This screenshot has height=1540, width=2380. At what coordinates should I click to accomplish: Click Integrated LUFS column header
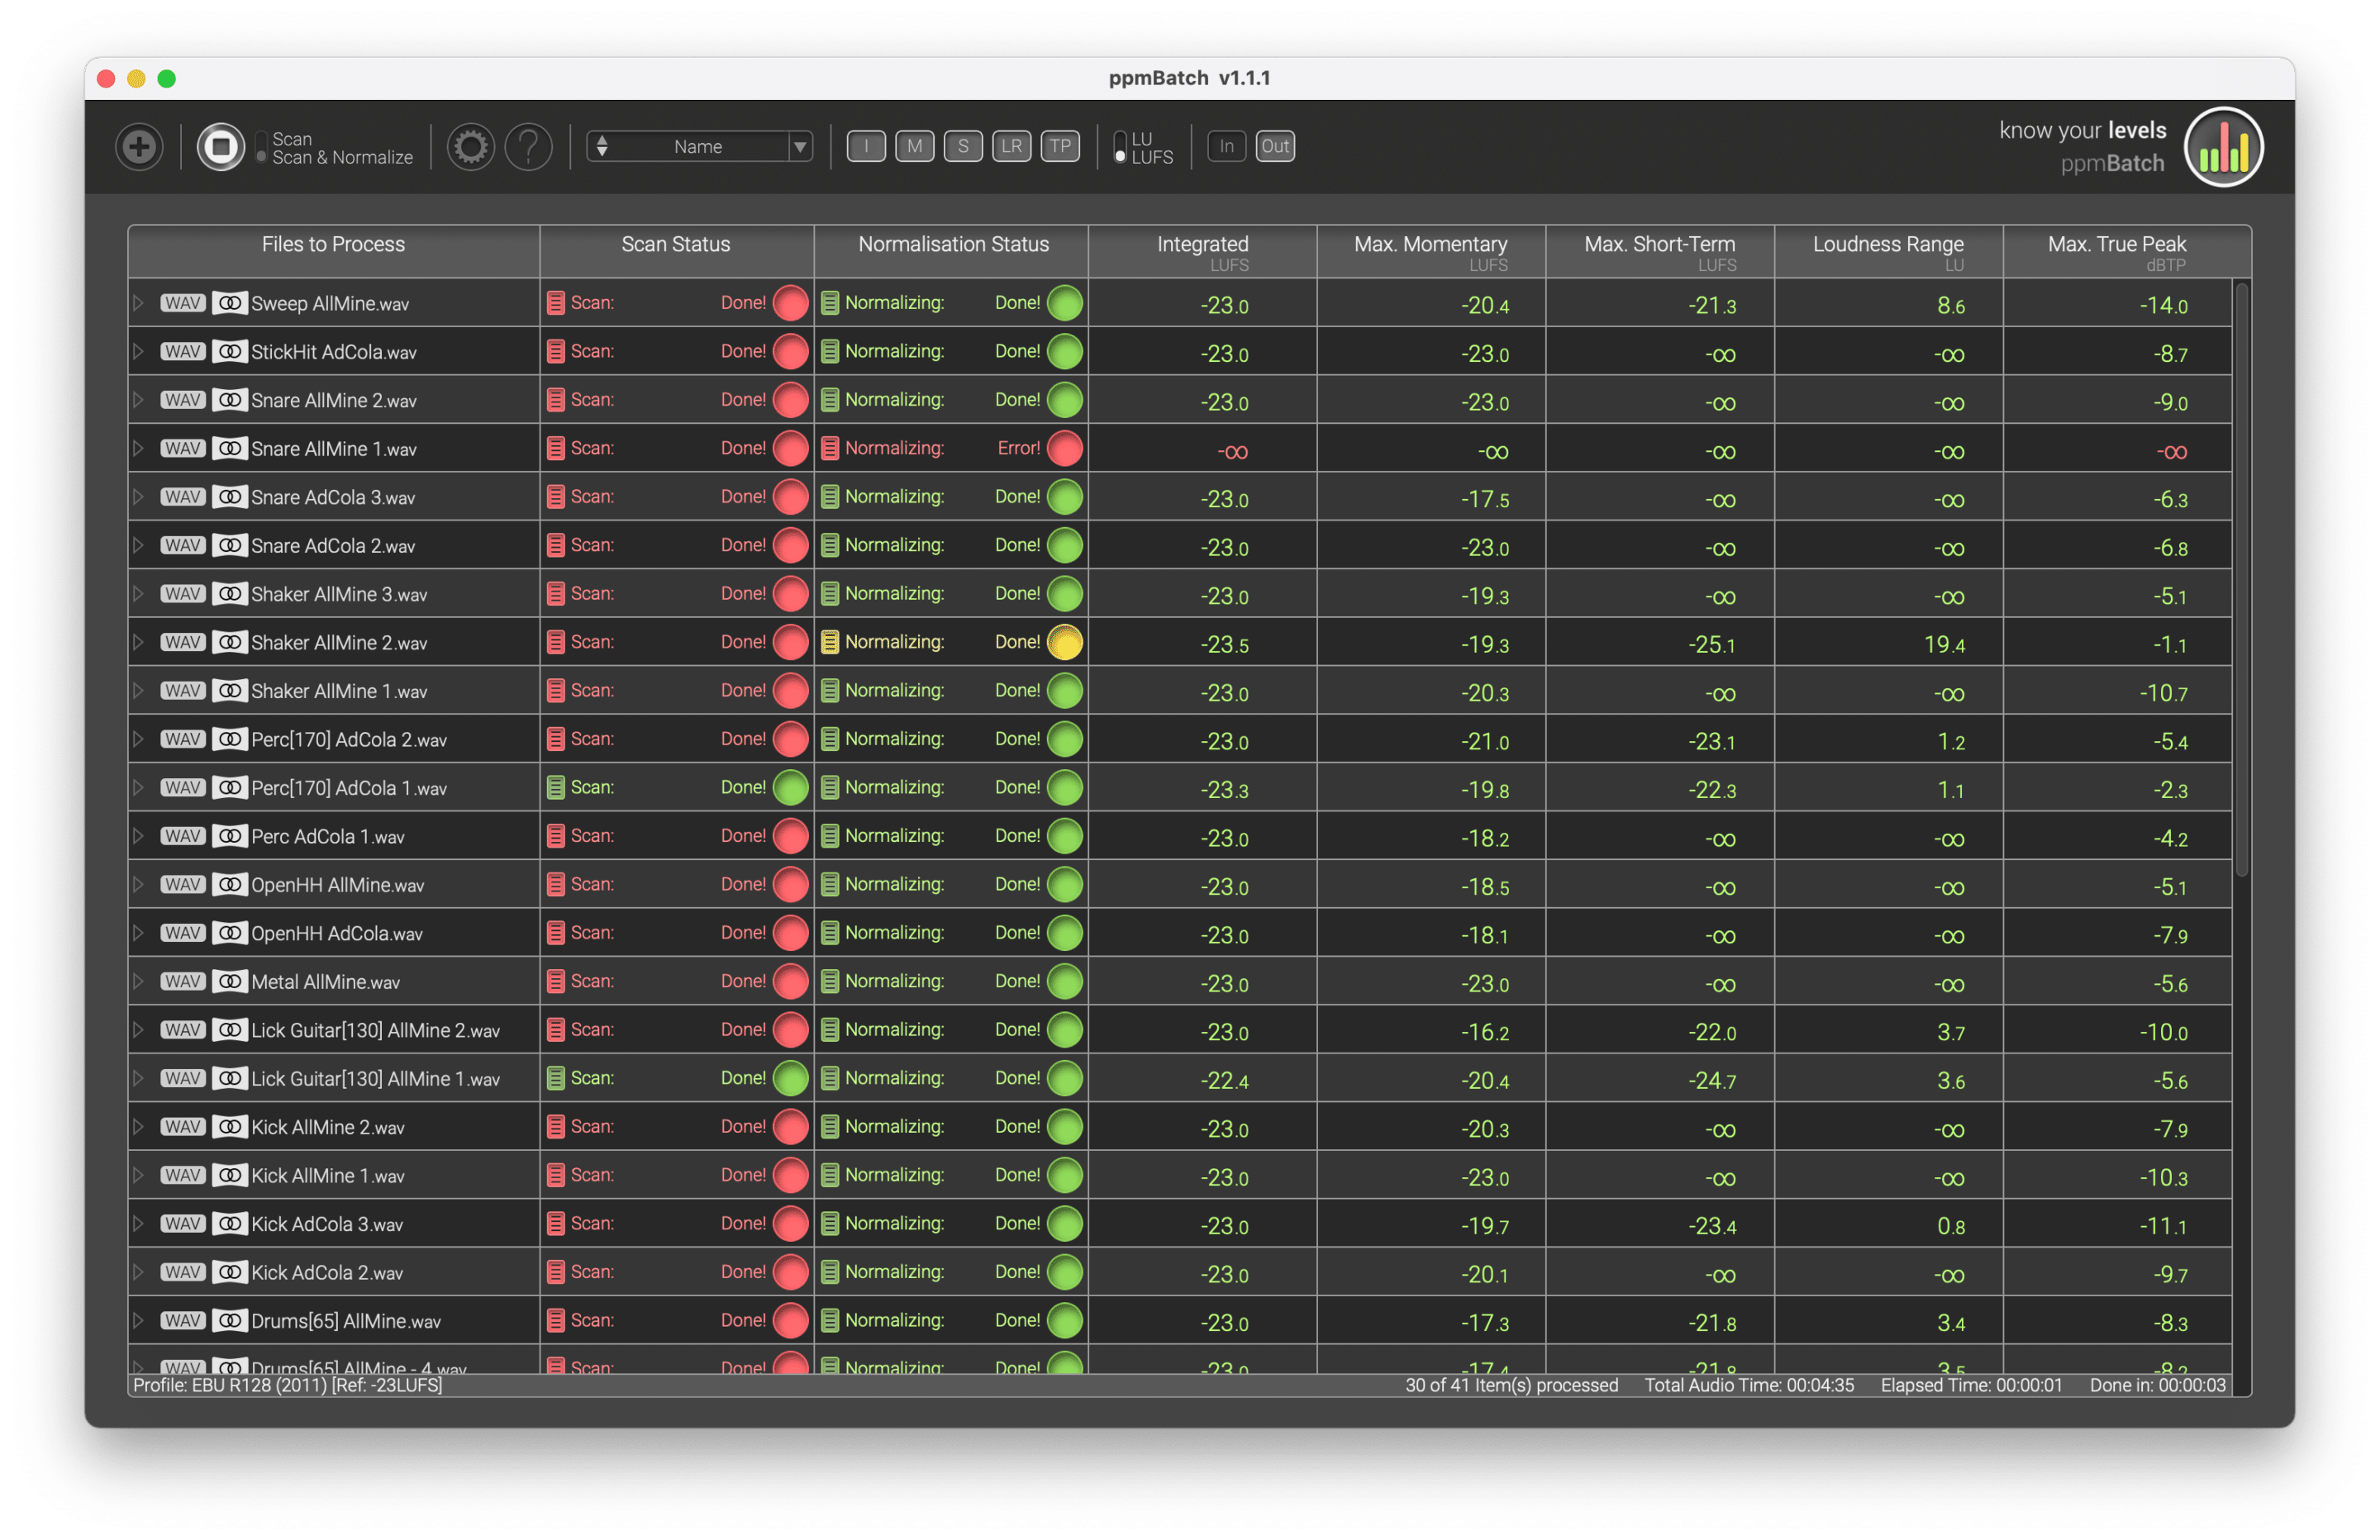1203,251
